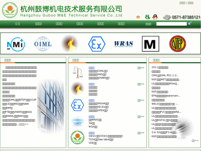Open the VDE certification link
Viewport: 201px width, 151px height.
click(93, 143)
